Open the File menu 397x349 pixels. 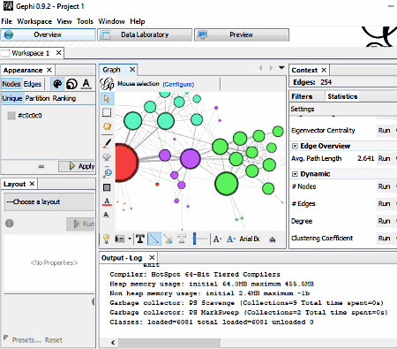6,21
